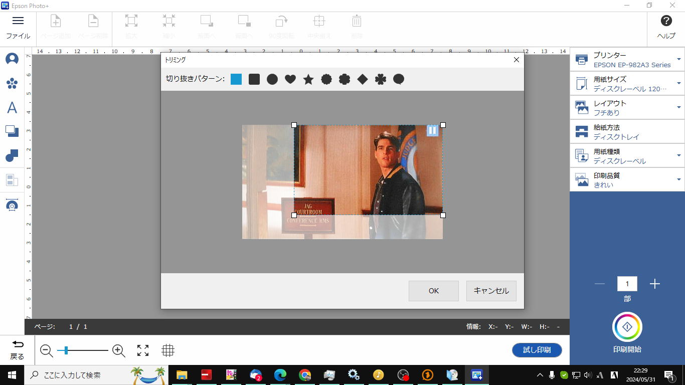Viewport: 685px width, 385px height.
Task: Open the Windows Start menu
Action: (12, 375)
